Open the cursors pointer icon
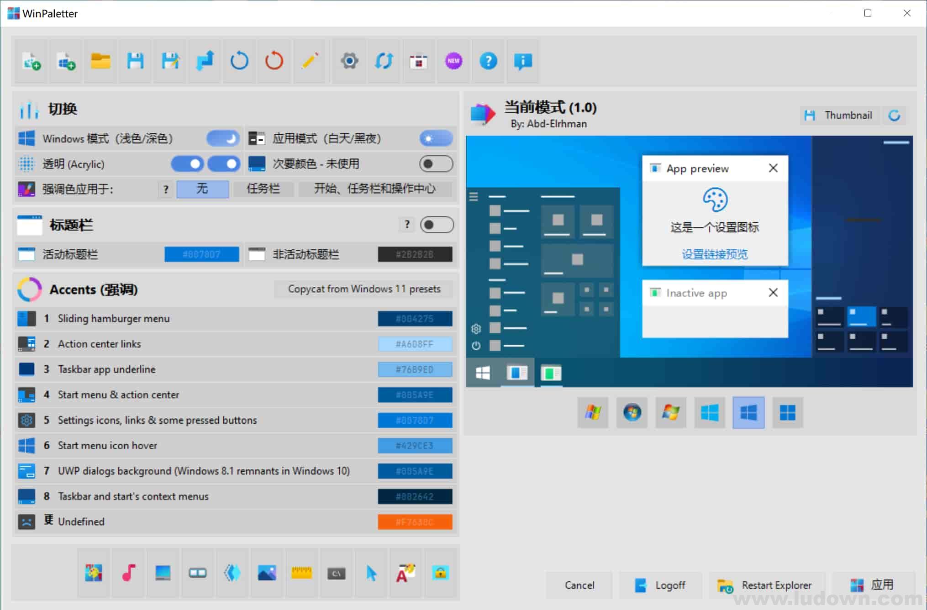The height and width of the screenshot is (610, 927). (x=371, y=573)
